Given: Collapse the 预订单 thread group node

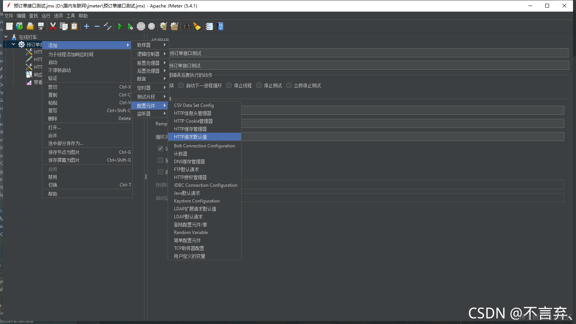Looking at the screenshot, I should (13, 44).
